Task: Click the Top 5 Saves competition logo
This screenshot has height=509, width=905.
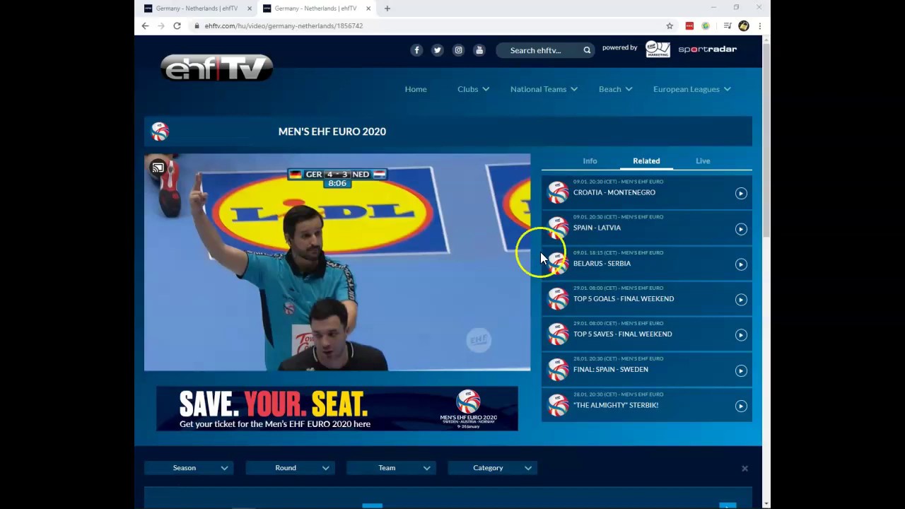Action: pyautogui.click(x=558, y=333)
